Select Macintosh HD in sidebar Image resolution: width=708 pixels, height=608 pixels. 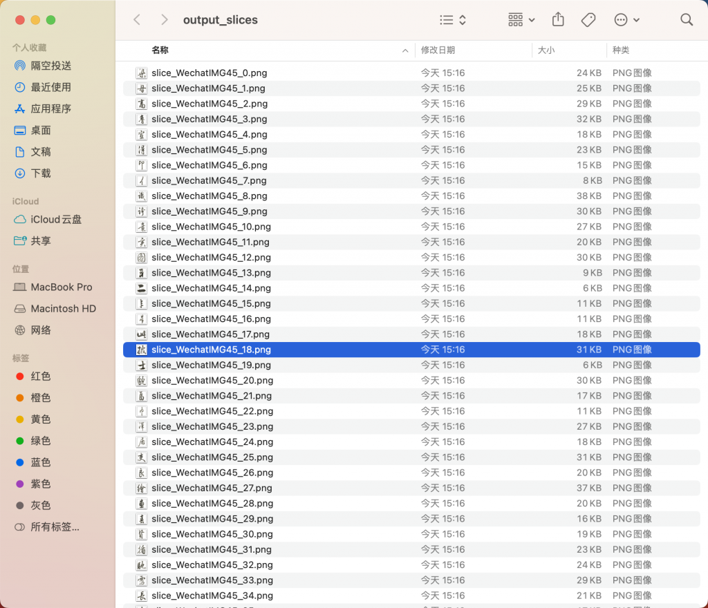tap(63, 309)
